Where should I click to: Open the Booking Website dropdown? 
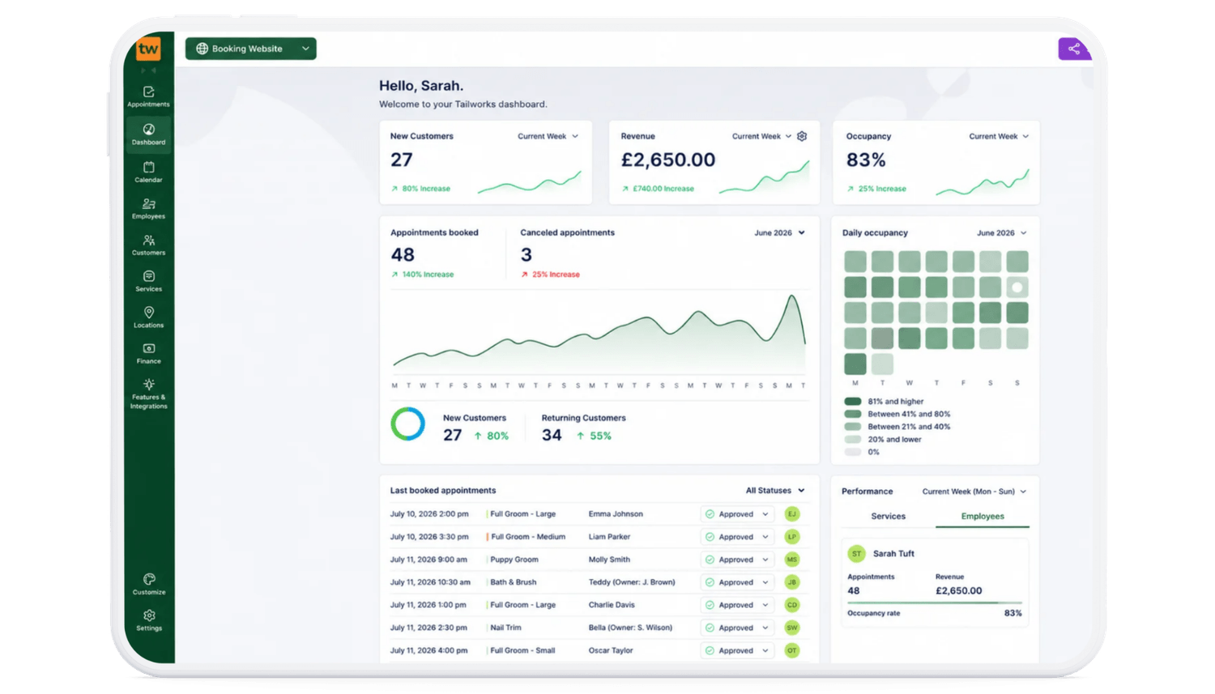coord(250,49)
